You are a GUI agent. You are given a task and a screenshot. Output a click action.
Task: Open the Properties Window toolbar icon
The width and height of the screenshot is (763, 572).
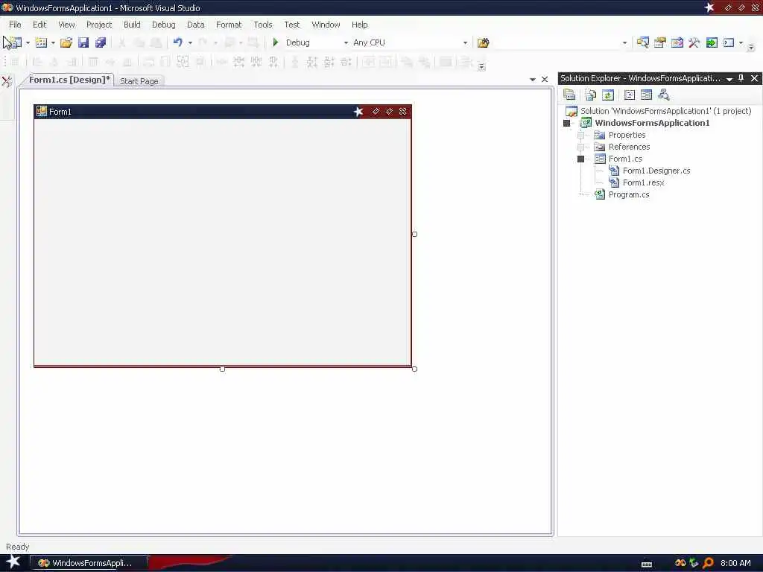click(x=660, y=42)
